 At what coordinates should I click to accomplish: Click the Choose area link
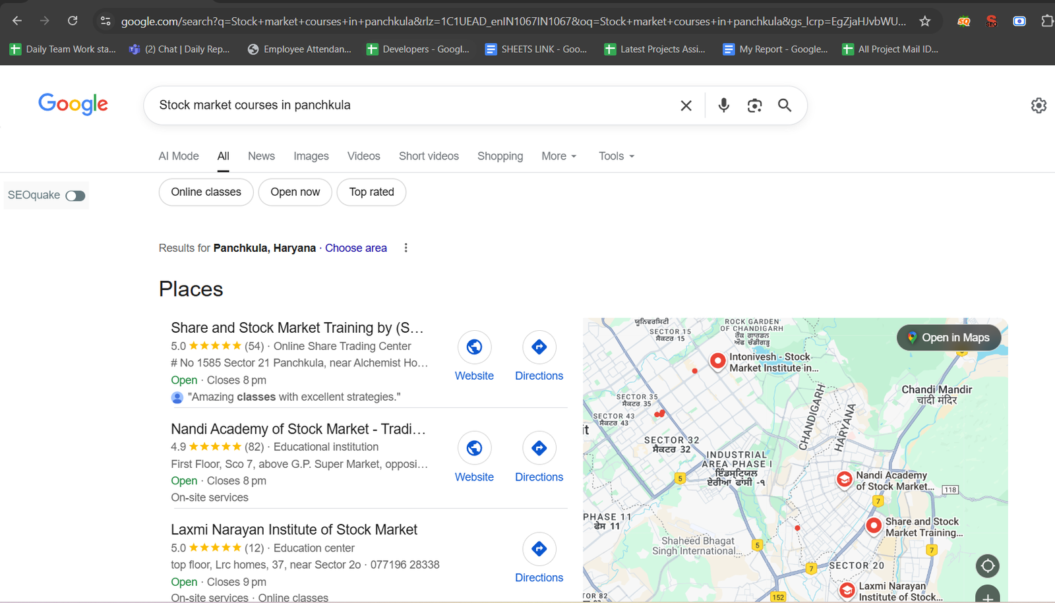[x=355, y=248]
